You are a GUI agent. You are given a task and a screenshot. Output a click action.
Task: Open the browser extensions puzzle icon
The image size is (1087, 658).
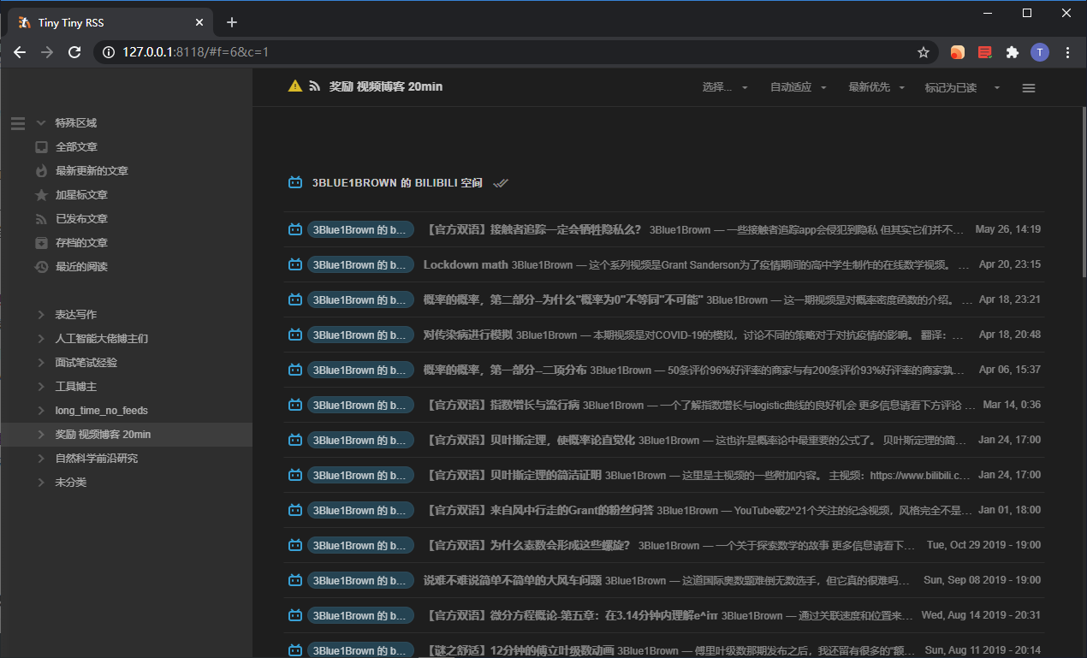1013,52
